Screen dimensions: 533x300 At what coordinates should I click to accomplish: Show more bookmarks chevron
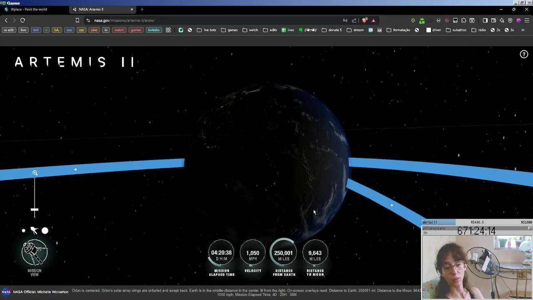[523, 30]
